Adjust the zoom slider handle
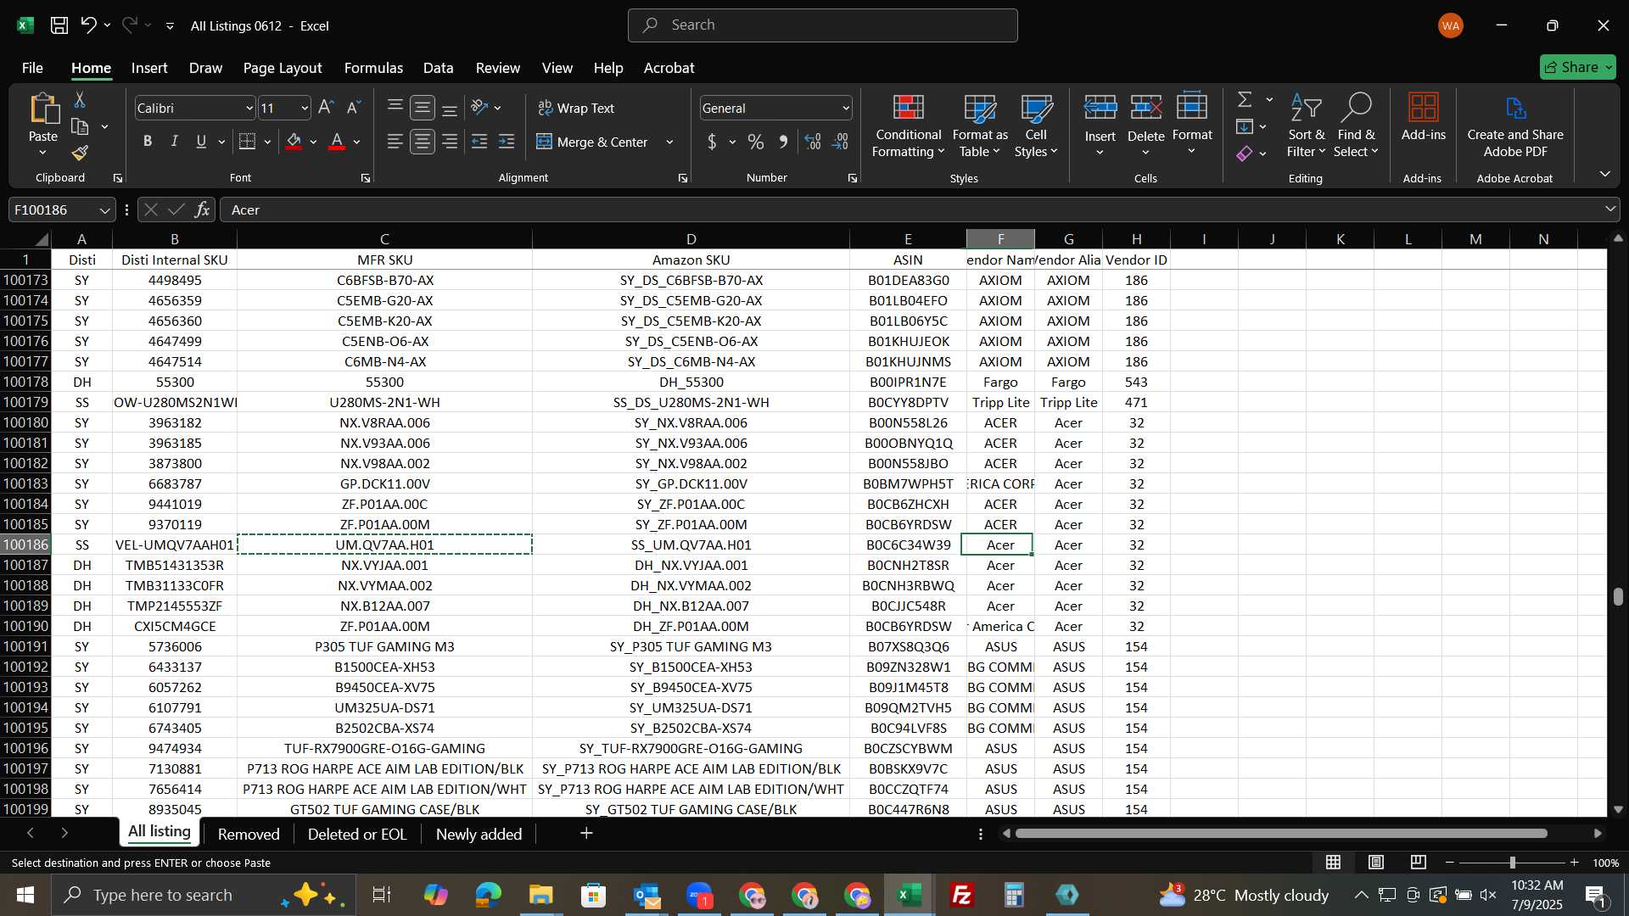 coord(1512,863)
